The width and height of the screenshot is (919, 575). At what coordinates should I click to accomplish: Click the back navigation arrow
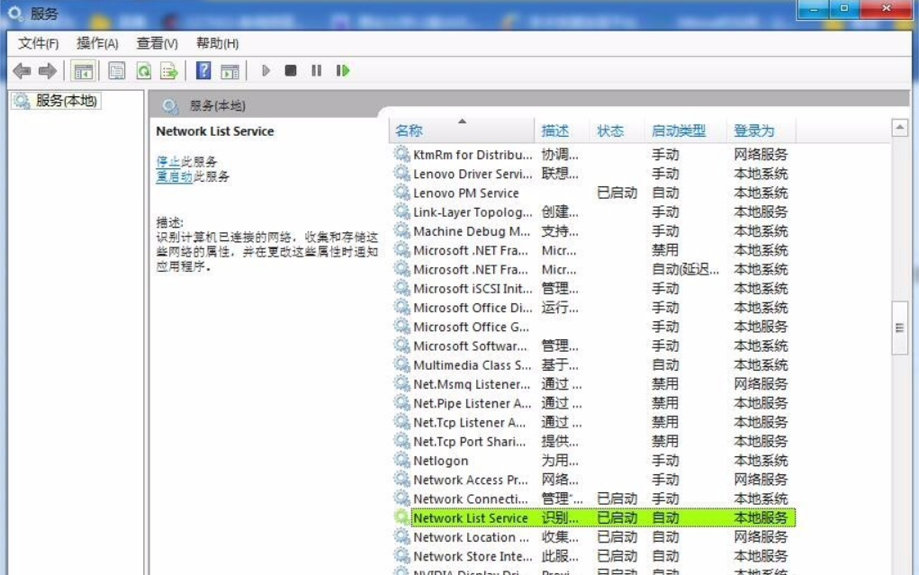coord(23,71)
